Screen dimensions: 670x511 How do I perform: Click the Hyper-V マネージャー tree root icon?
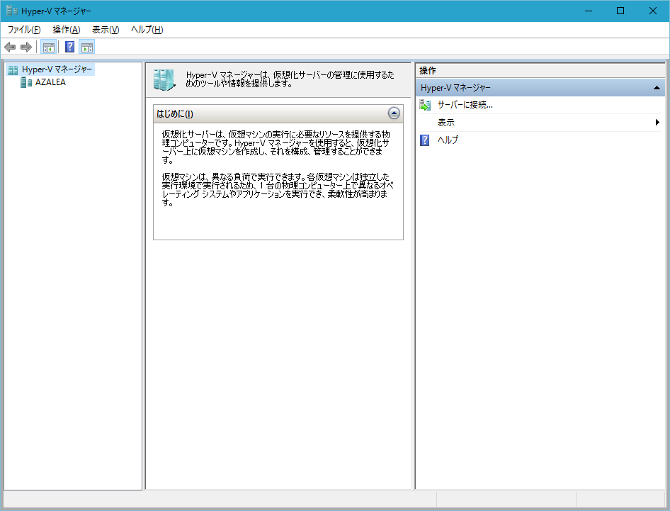13,69
